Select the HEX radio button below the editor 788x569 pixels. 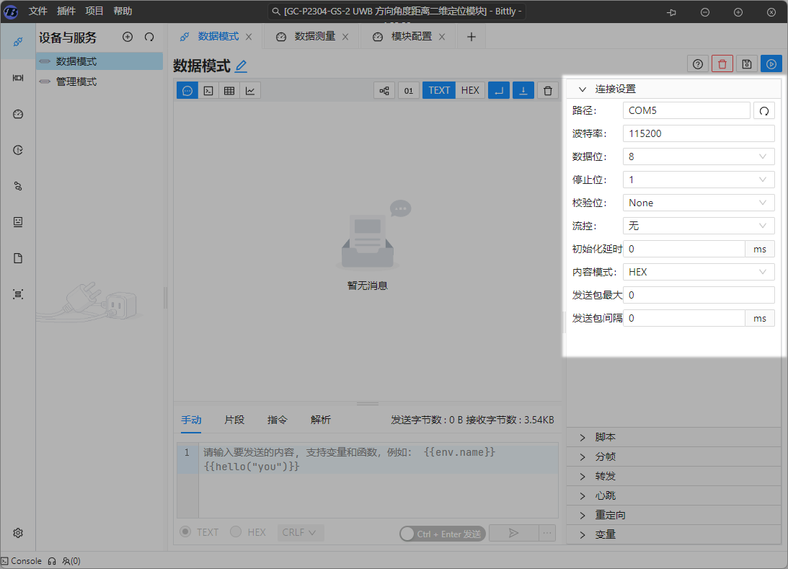[236, 532]
